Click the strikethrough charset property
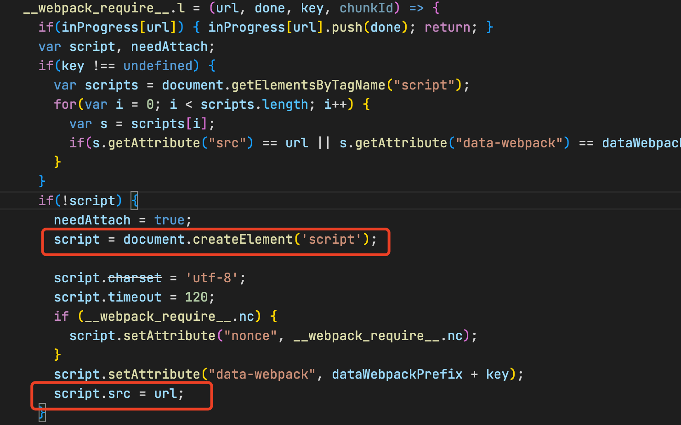The width and height of the screenshot is (681, 425). click(135, 278)
